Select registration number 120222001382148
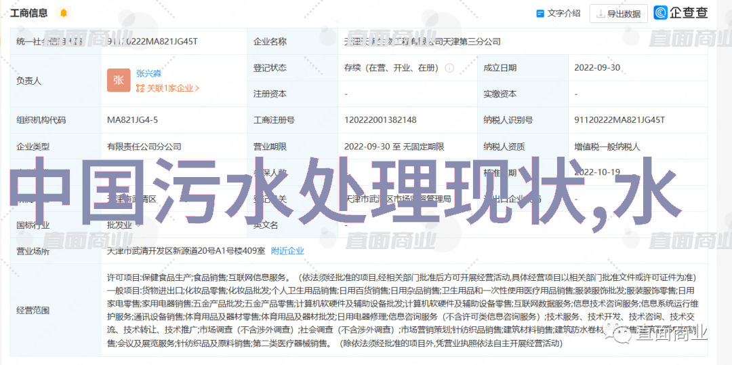The height and width of the screenshot is (365, 732). click(380, 120)
